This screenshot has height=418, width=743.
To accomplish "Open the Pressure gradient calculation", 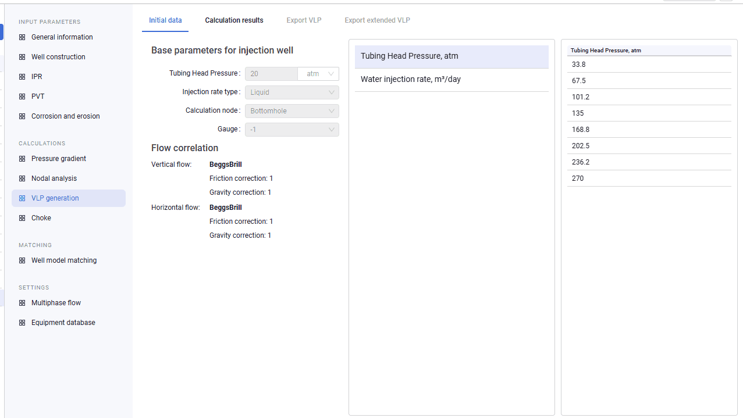I will tap(69, 159).
